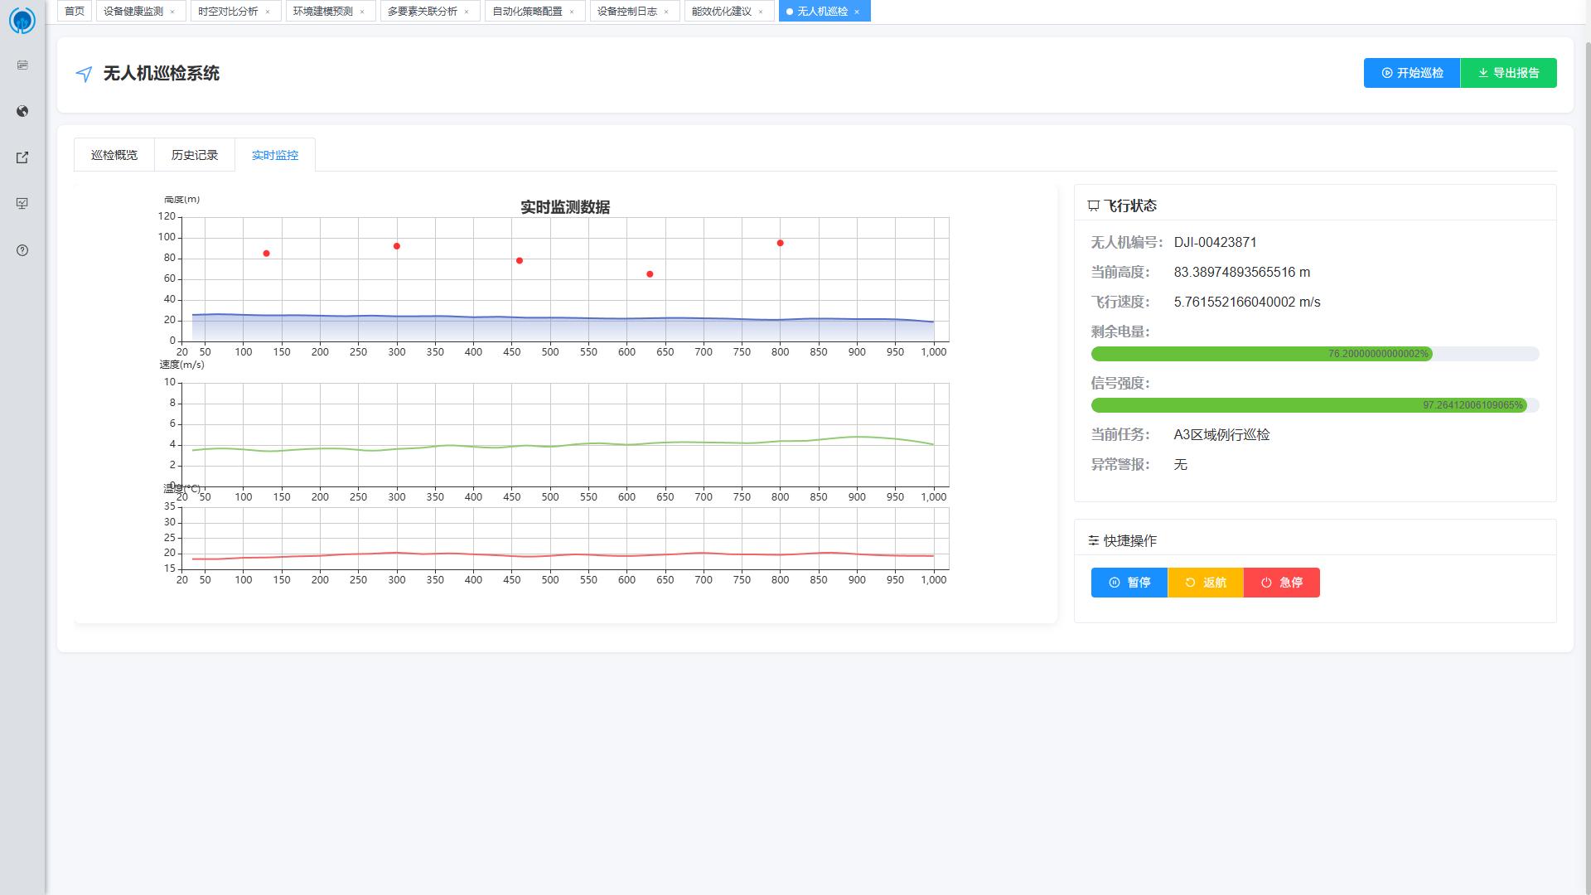Open the 首页 top tab
1591x895 pixels.
(x=75, y=12)
